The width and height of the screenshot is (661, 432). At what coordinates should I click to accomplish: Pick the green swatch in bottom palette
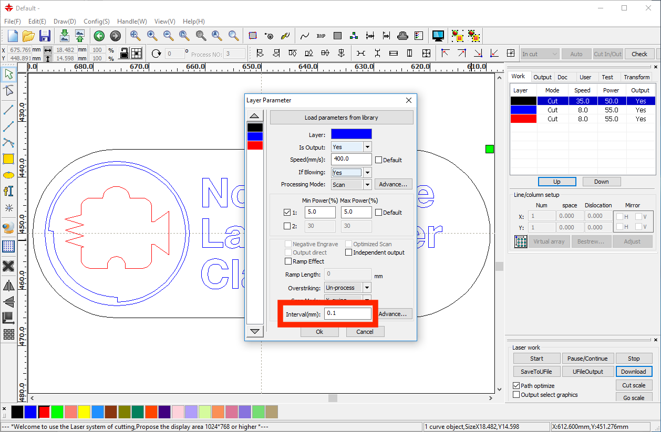(x=57, y=412)
